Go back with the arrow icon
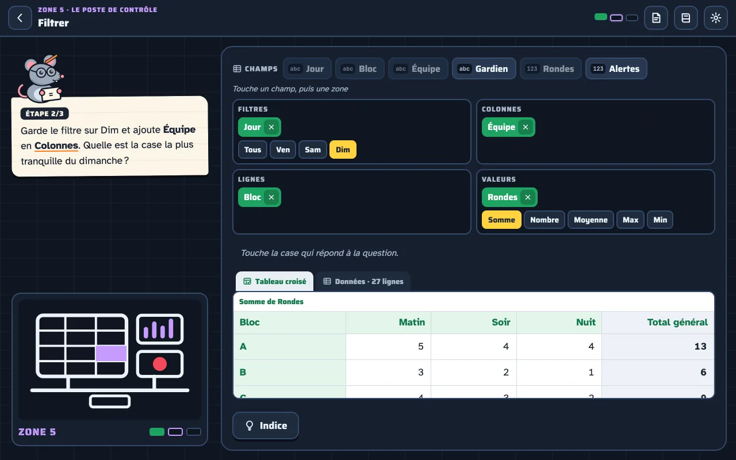Viewport: 736px width, 460px height. (x=20, y=18)
